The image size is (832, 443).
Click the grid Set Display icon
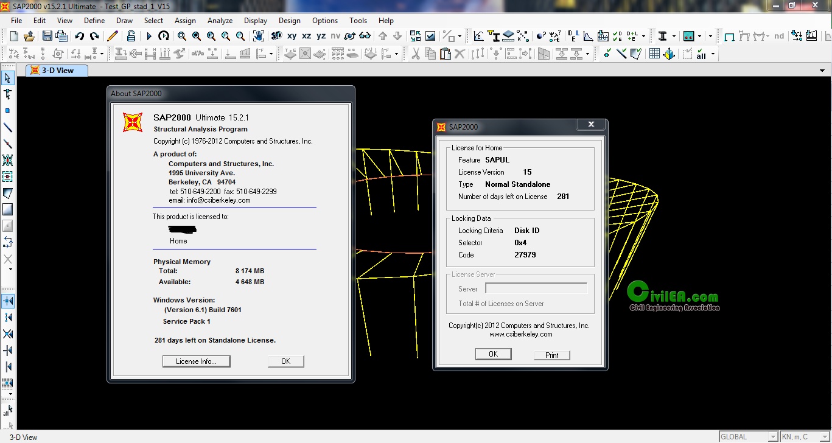coord(654,54)
